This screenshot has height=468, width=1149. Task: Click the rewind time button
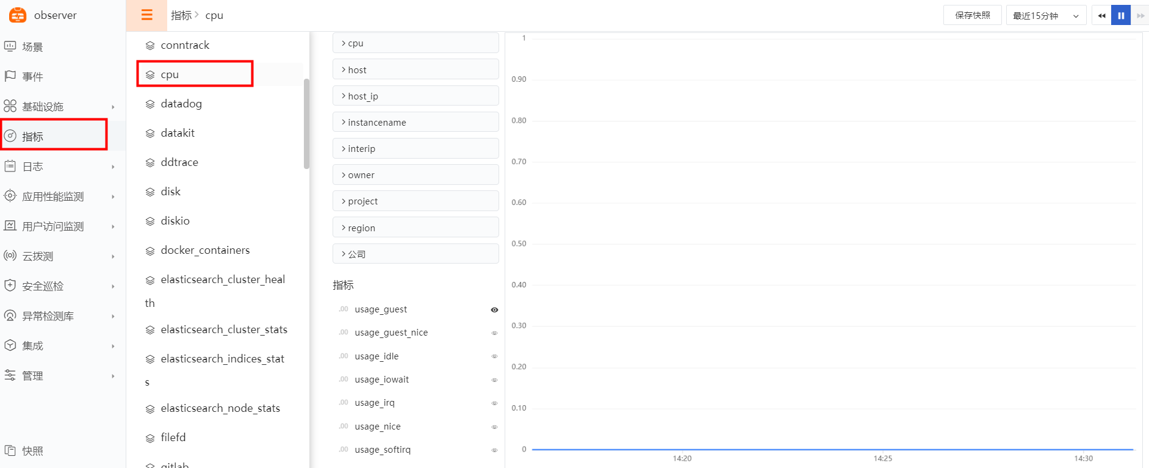1101,16
